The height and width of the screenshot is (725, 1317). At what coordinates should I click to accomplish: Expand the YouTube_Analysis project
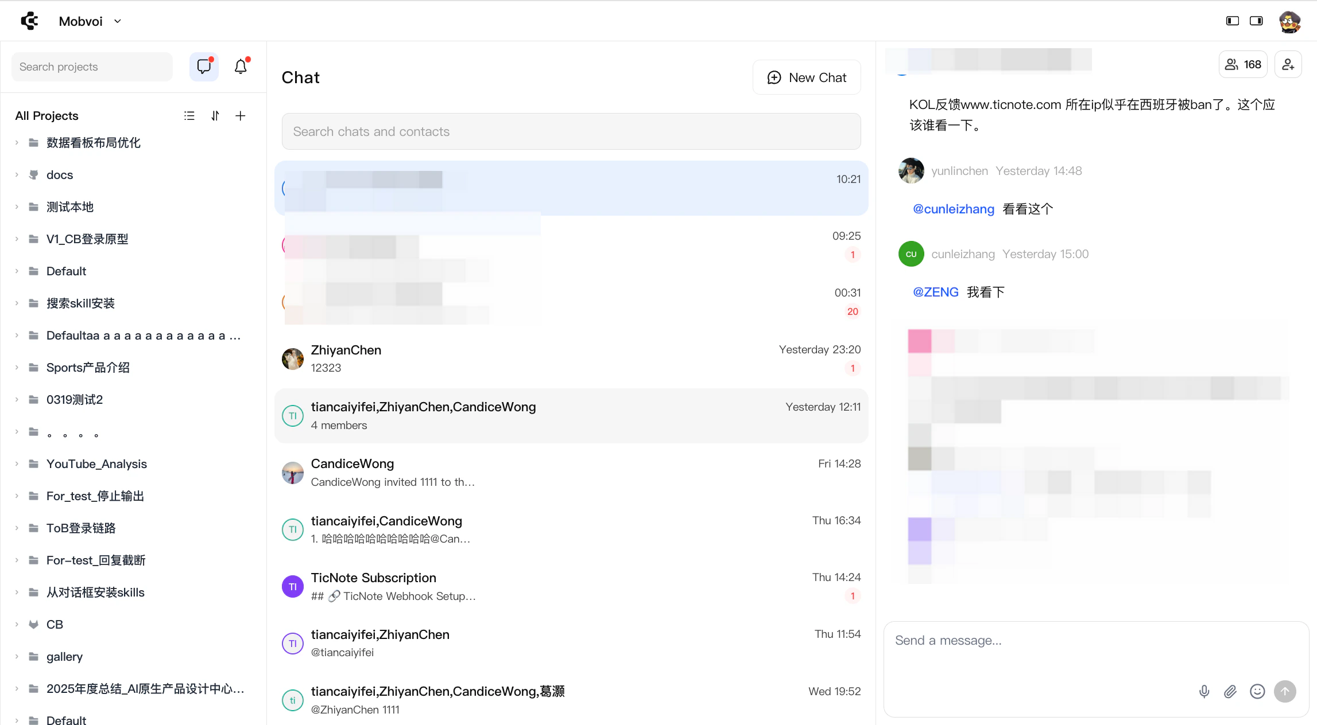coord(17,464)
